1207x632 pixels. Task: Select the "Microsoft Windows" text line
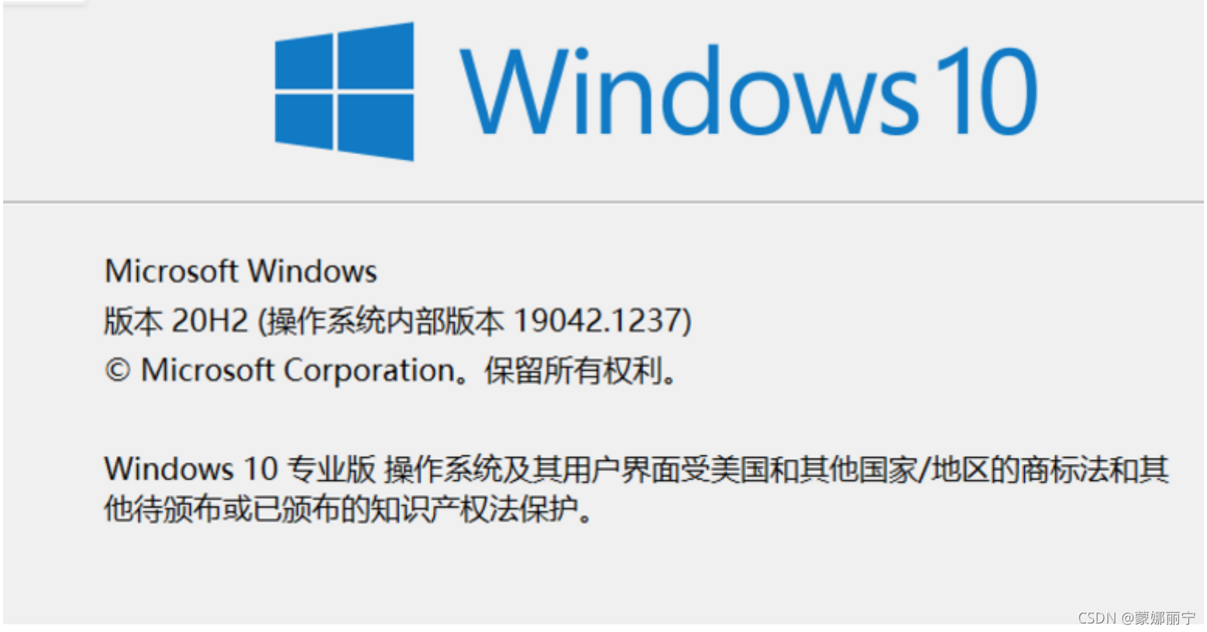point(241,271)
